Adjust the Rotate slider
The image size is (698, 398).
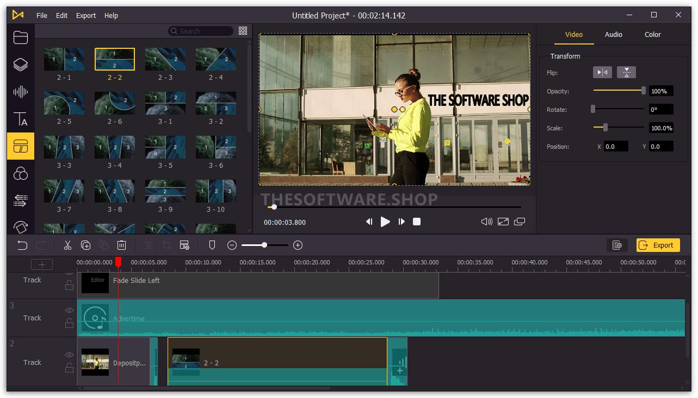click(619, 109)
